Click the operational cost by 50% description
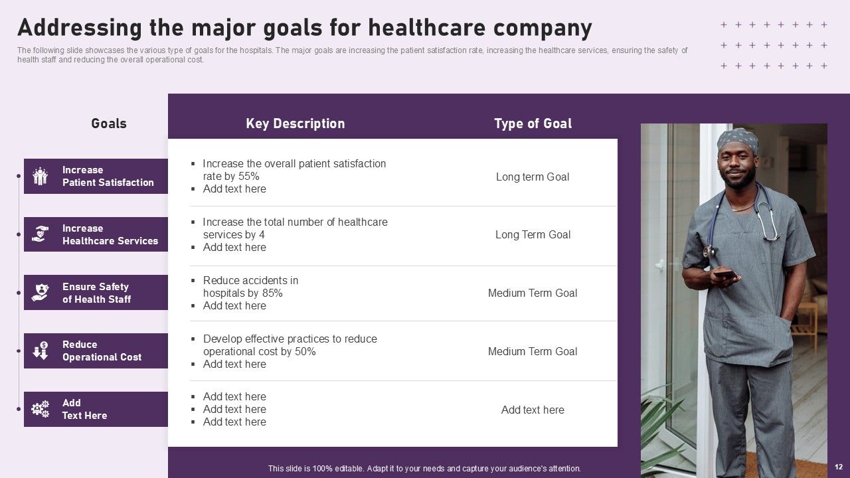Image resolution: width=850 pixels, height=478 pixels. [290, 345]
